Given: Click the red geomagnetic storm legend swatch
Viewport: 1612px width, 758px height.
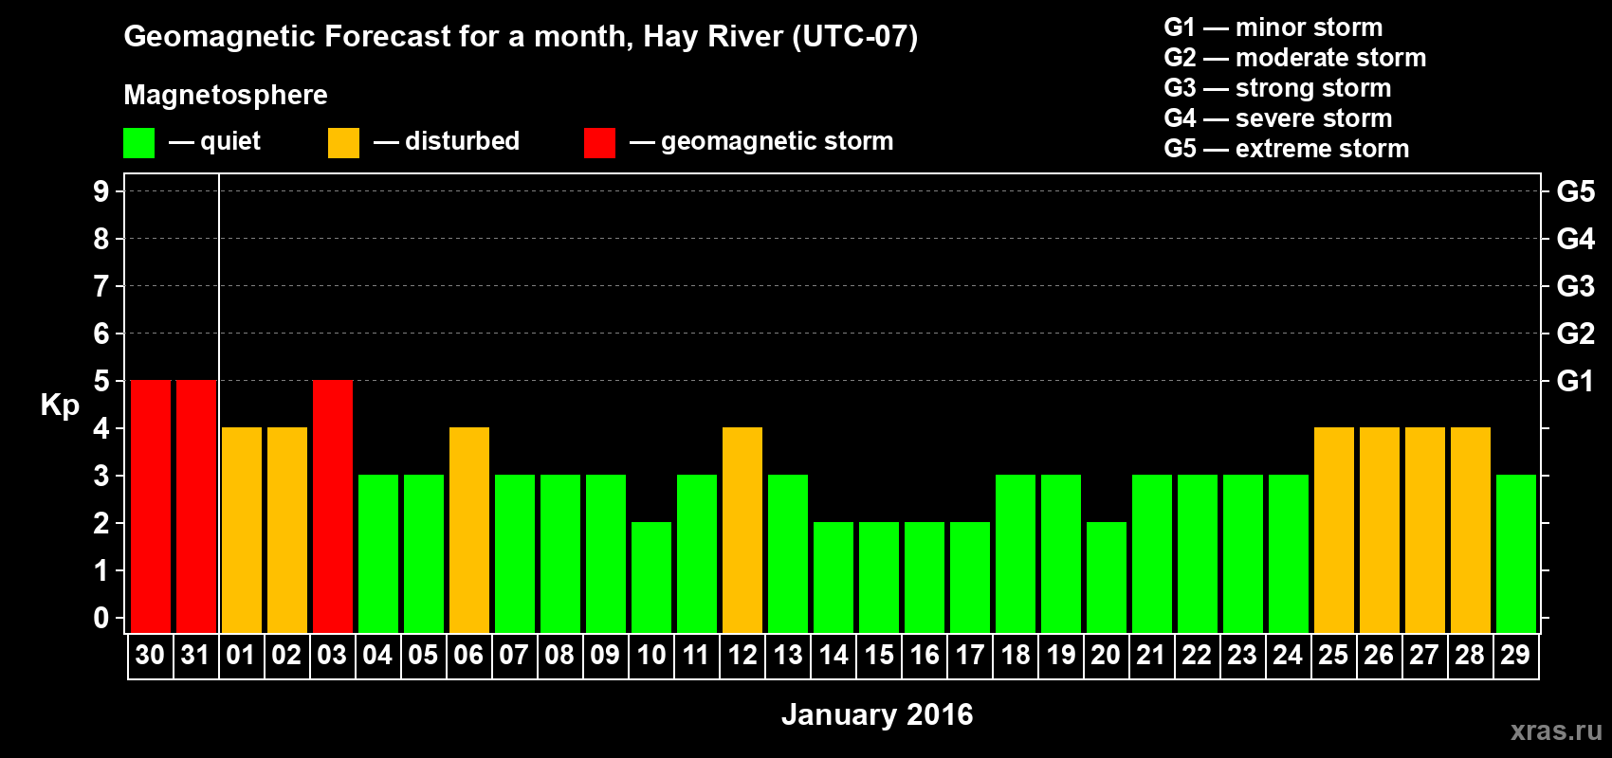Looking at the screenshot, I should (599, 143).
